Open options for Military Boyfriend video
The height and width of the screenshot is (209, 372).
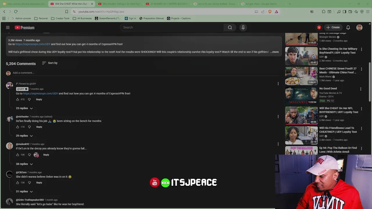click(362, 49)
